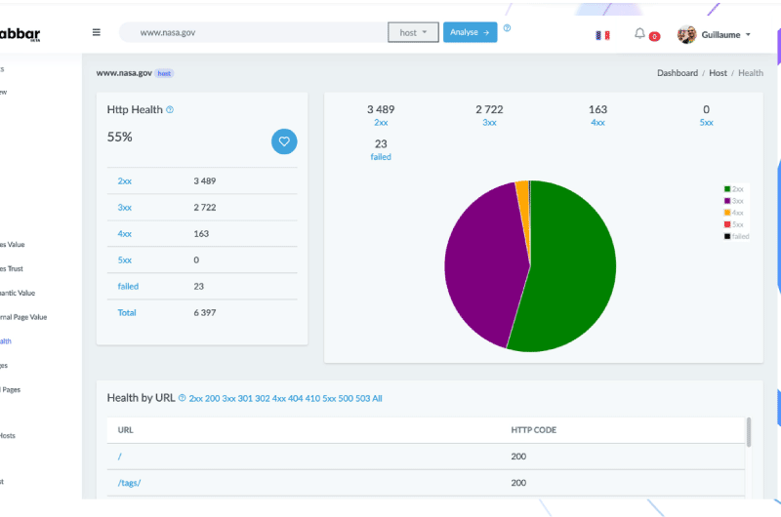The height and width of the screenshot is (517, 781).
Task: Click failed link under 23 count
Action: 381,157
